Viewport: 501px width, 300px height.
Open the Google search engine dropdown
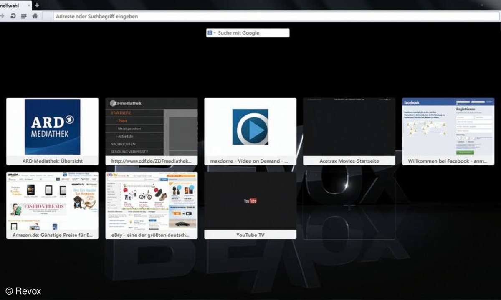click(x=212, y=33)
